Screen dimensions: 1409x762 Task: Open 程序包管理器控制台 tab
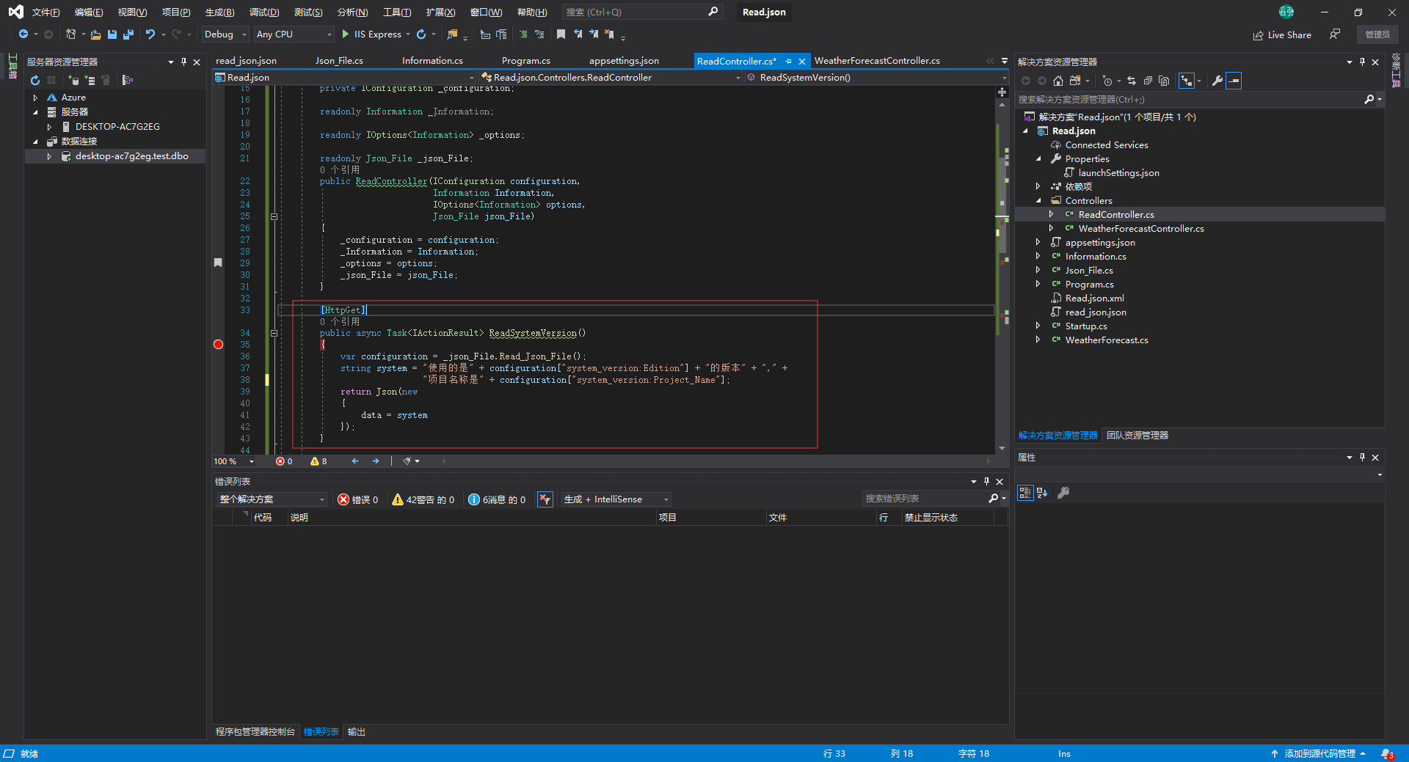point(255,732)
